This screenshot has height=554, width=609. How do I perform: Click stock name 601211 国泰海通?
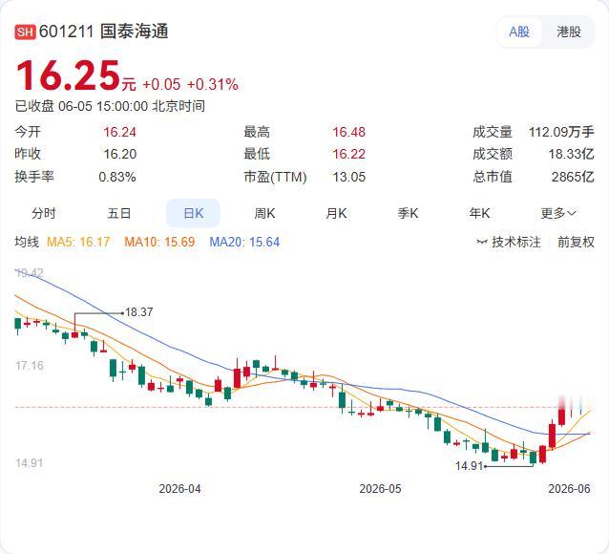tap(103, 32)
